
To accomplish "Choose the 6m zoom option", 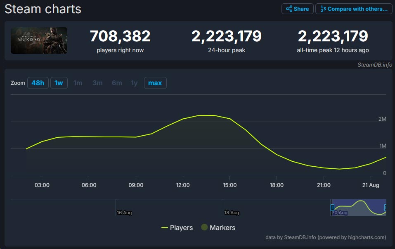I will point(117,83).
